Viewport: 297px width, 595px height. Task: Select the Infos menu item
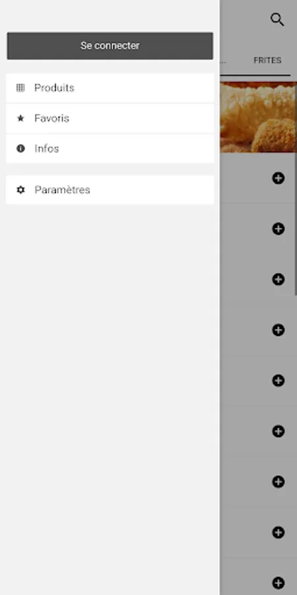tap(110, 149)
